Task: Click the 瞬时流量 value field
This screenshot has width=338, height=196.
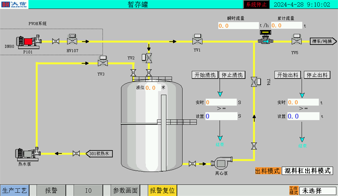Action: [238, 26]
